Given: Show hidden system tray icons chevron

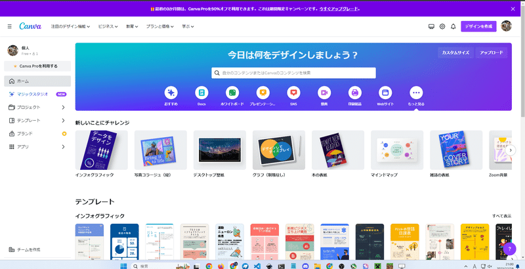Looking at the screenshot, I should click(466, 266).
